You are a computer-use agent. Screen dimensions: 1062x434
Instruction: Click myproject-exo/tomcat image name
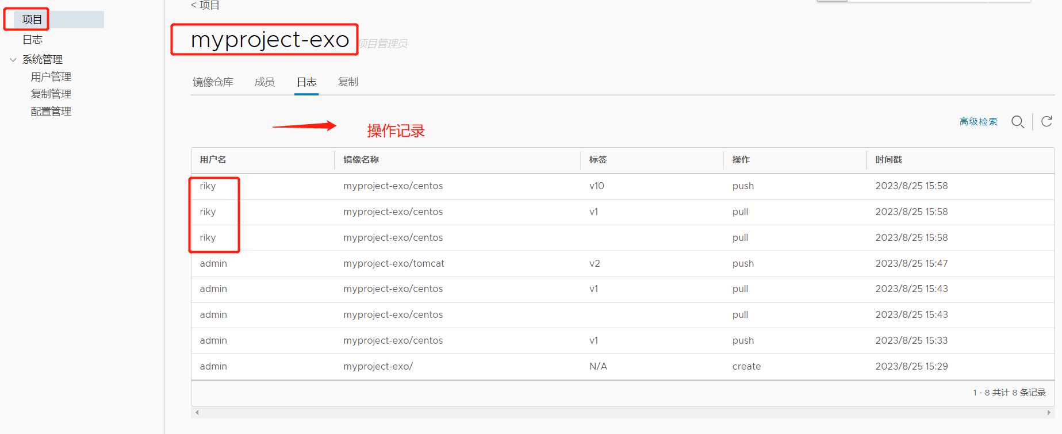coord(394,264)
